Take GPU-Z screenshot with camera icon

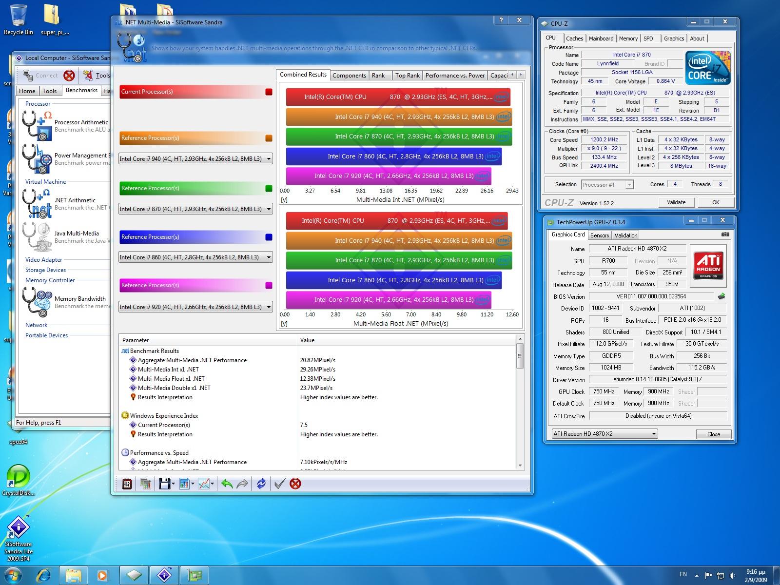[725, 234]
